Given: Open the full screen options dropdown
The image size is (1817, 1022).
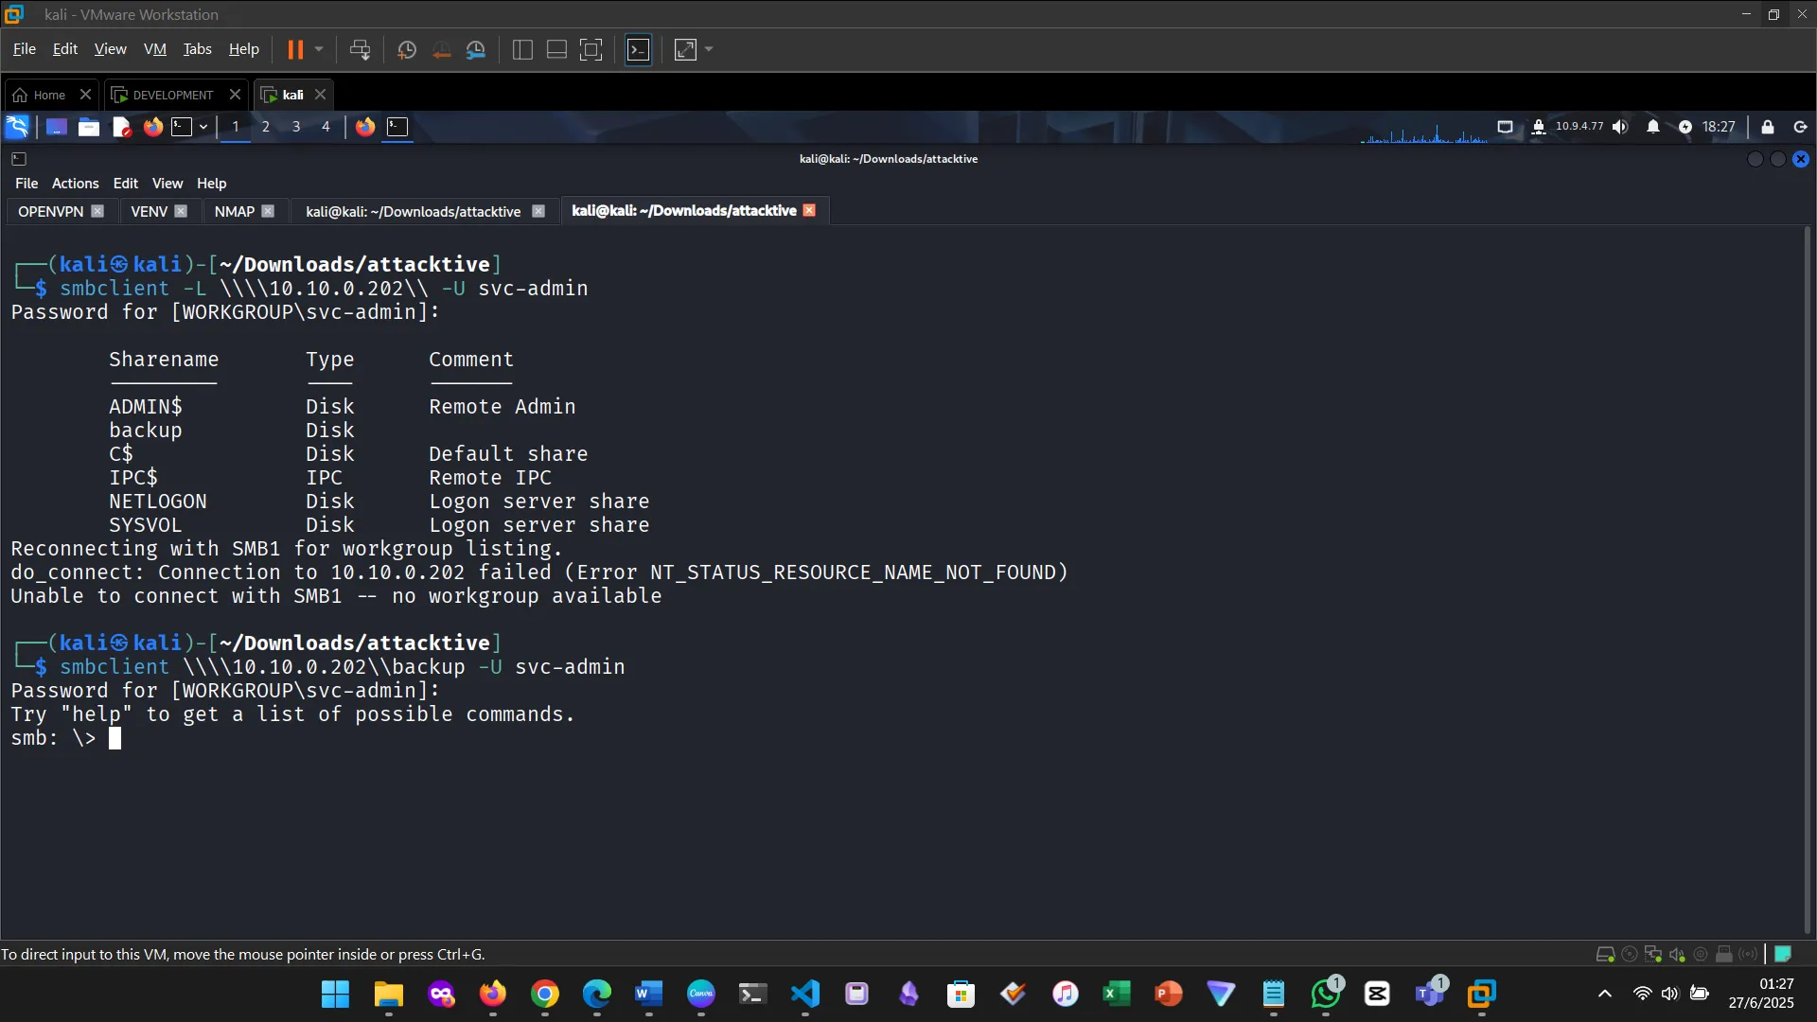Looking at the screenshot, I should pos(708,49).
